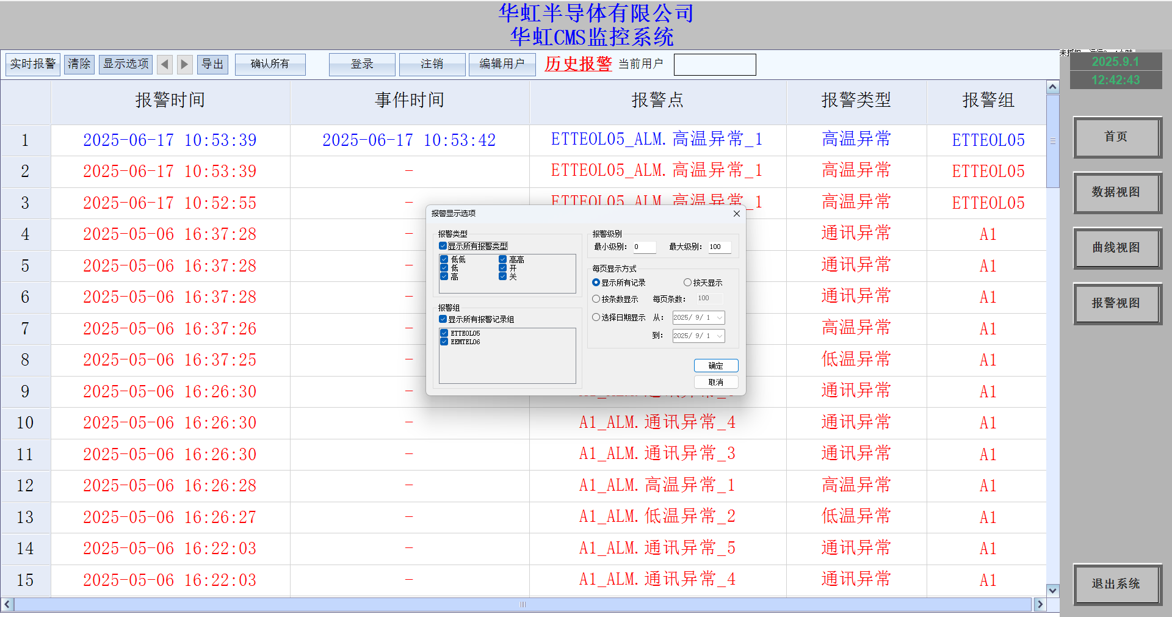Click the 注销 logout button
The width and height of the screenshot is (1172, 617).
[432, 64]
